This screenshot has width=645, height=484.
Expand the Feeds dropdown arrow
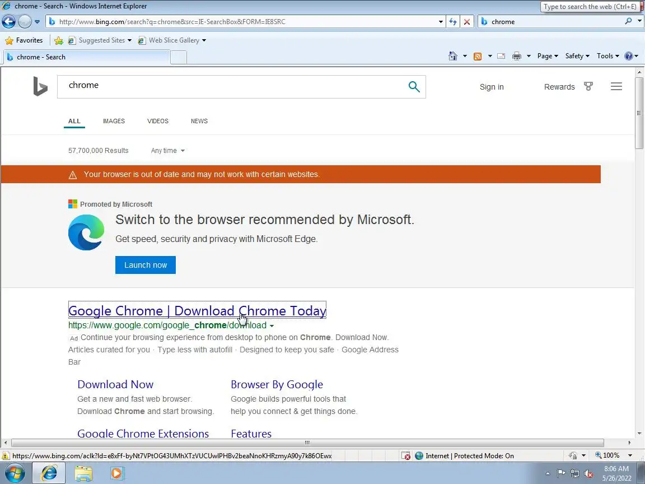(490, 56)
